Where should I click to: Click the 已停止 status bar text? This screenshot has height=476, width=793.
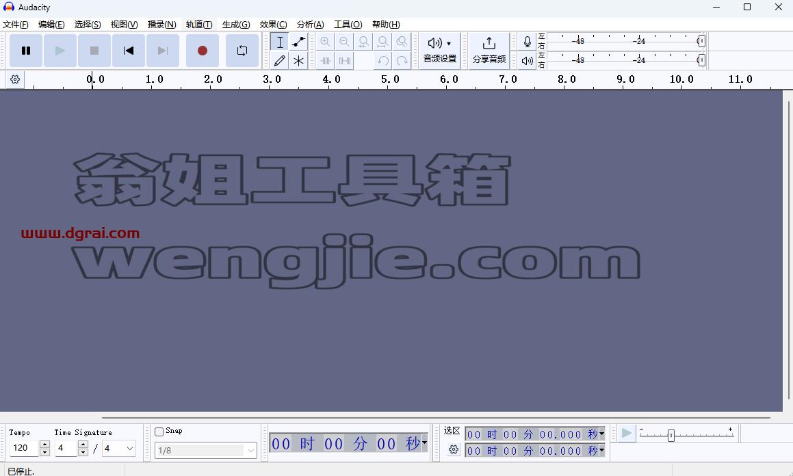[21, 471]
